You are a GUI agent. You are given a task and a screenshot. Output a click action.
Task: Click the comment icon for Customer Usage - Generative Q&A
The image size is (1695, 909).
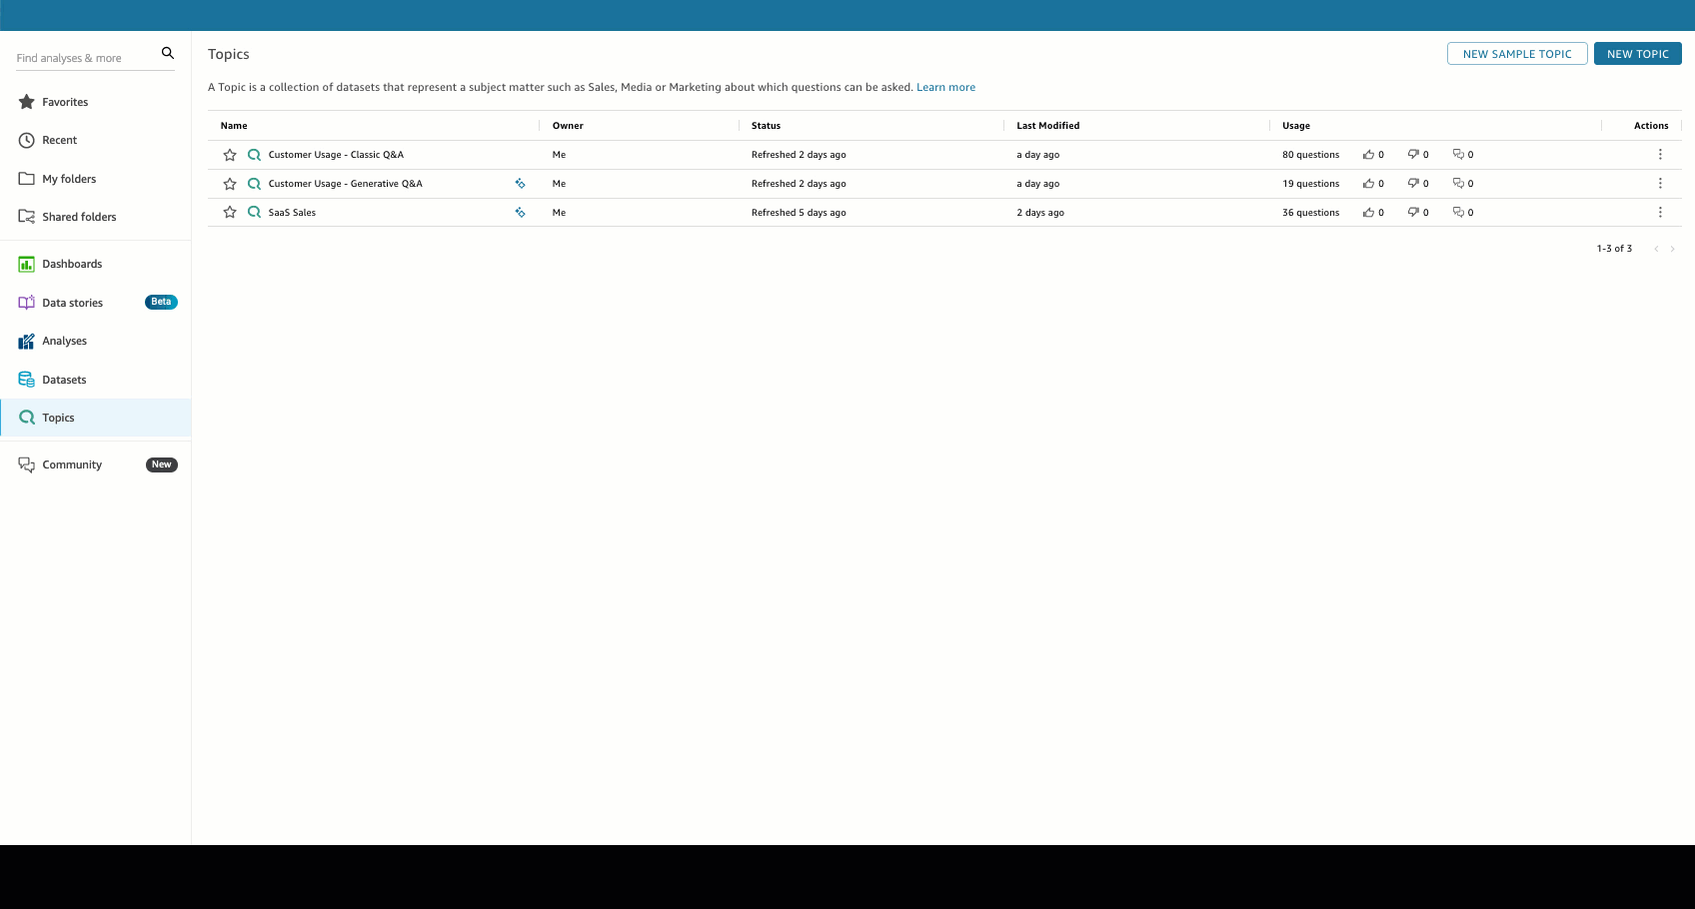coord(1458,183)
